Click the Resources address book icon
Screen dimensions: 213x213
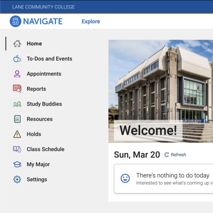coord(17,119)
